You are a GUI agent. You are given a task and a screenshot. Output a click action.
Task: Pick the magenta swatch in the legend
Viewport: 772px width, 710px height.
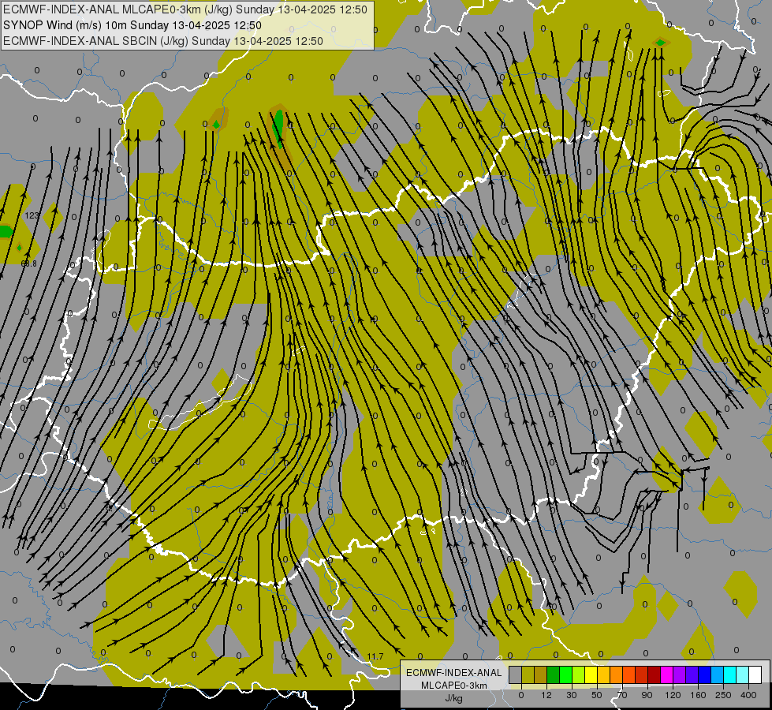[667, 674]
